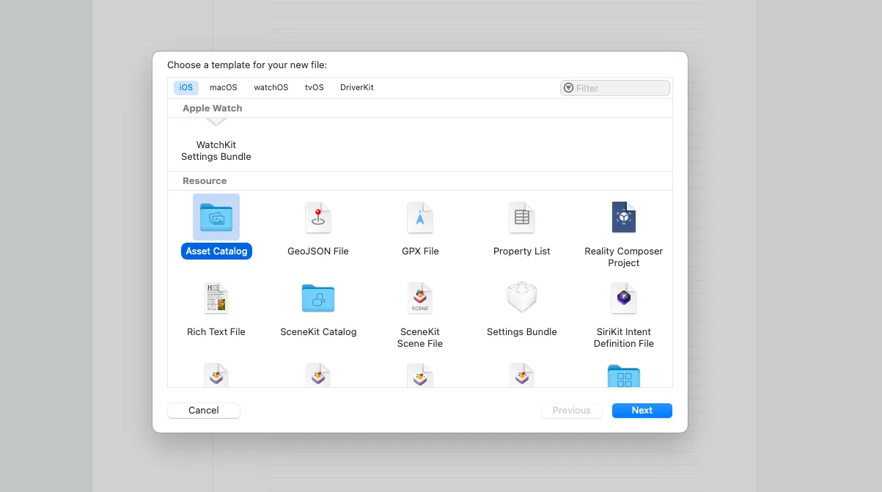This screenshot has width=882, height=492.
Task: Pick the SceneKit Catalog folder icon
Action: point(318,298)
